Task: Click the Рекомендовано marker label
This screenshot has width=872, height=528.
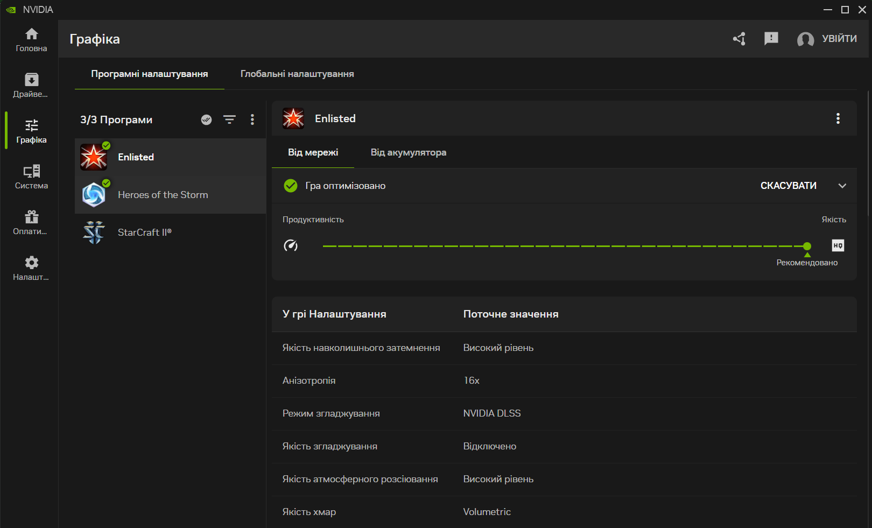Action: 807,263
